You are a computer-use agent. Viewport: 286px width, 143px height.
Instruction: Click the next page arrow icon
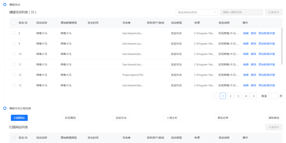254,96
